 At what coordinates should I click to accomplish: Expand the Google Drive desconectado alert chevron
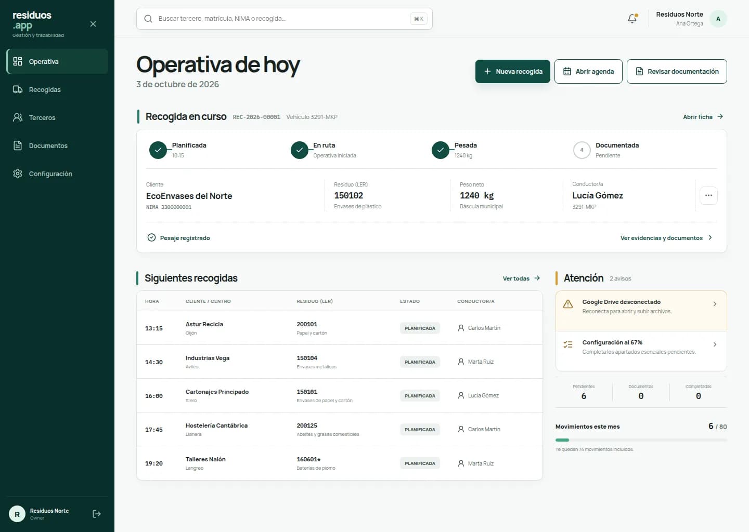(x=715, y=304)
